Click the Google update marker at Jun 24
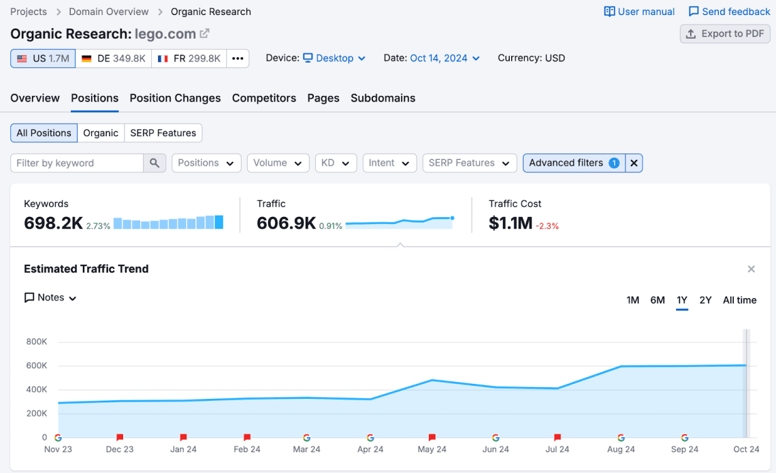The width and height of the screenshot is (776, 473). pos(496,438)
